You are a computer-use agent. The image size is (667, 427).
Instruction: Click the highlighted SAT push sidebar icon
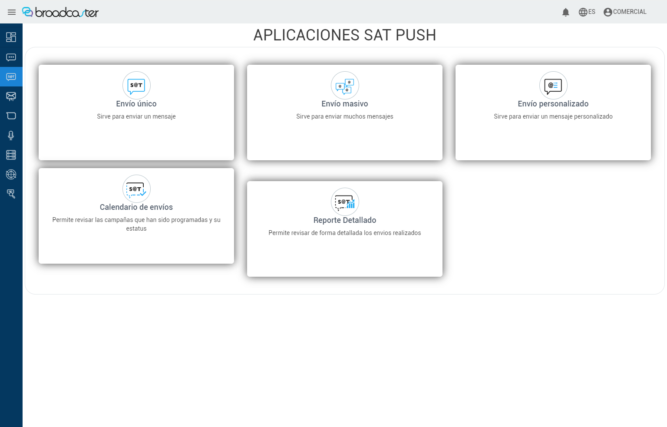tap(11, 76)
